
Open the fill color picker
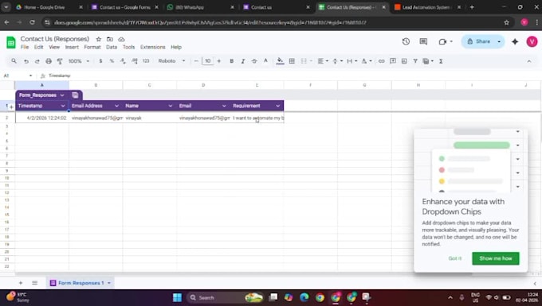(x=280, y=61)
